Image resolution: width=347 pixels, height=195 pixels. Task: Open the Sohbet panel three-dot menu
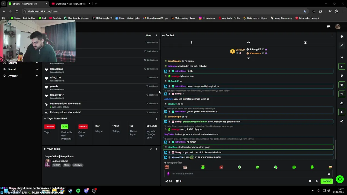coord(332,35)
